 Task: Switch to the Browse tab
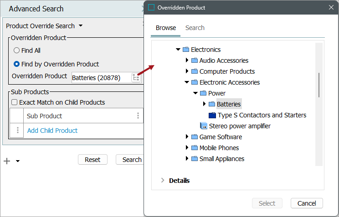166,28
